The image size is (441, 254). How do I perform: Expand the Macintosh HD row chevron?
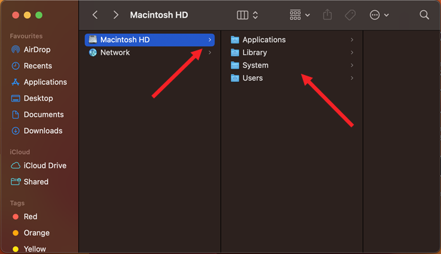tap(210, 40)
